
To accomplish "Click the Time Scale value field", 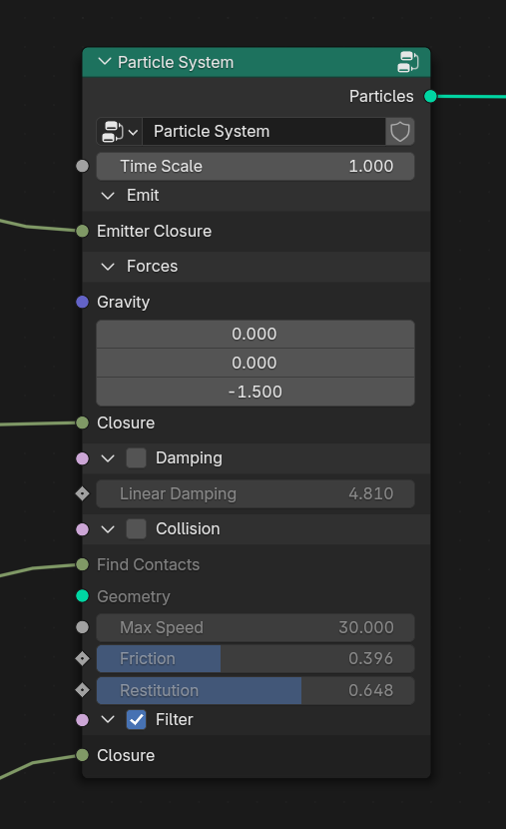I will coord(255,166).
